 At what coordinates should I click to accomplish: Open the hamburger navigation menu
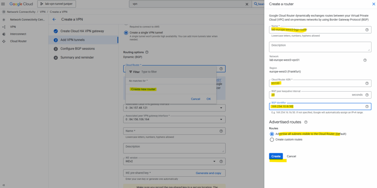pos(3,4)
